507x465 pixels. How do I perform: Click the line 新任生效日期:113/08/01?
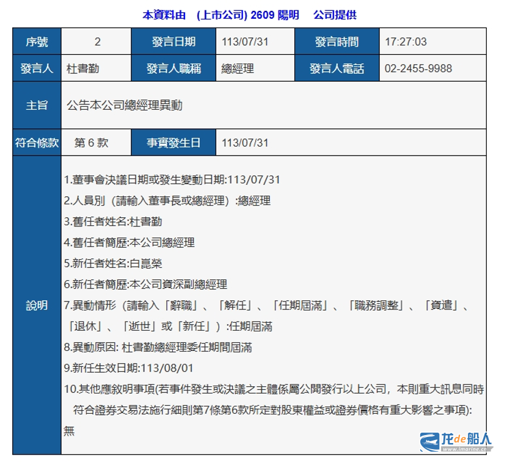pos(128,369)
